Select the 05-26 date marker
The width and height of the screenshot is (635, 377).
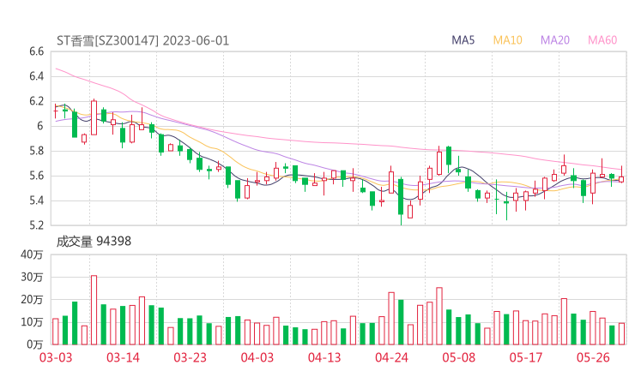click(x=592, y=357)
